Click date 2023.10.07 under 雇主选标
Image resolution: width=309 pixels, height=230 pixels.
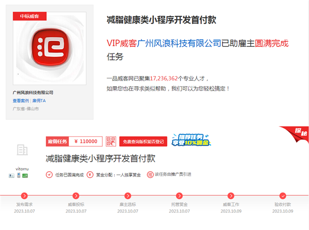127,211
